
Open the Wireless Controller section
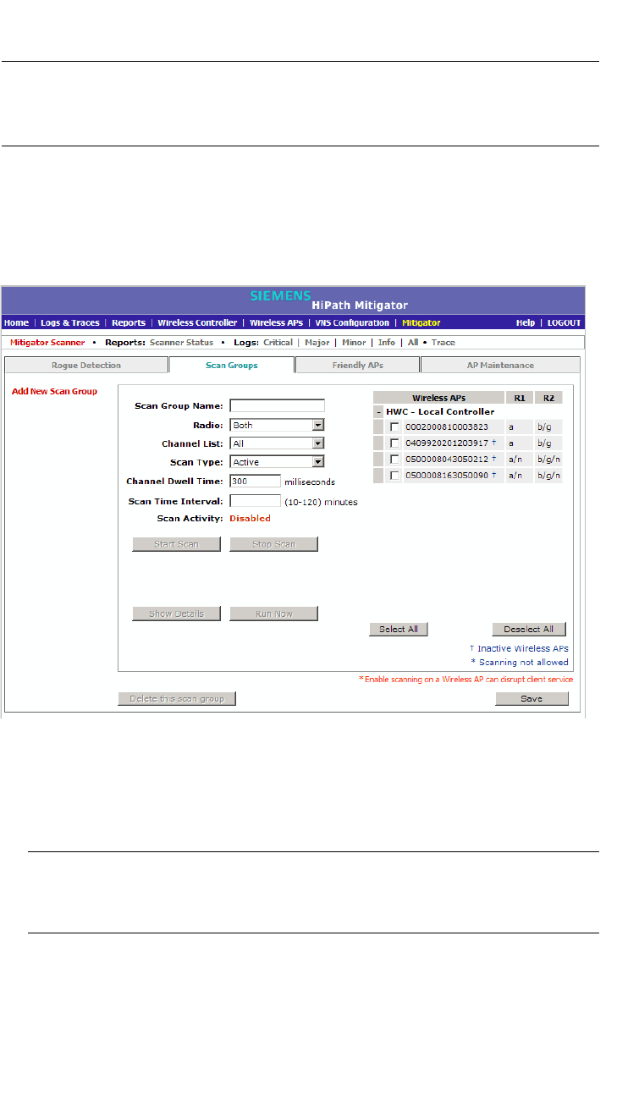click(197, 323)
